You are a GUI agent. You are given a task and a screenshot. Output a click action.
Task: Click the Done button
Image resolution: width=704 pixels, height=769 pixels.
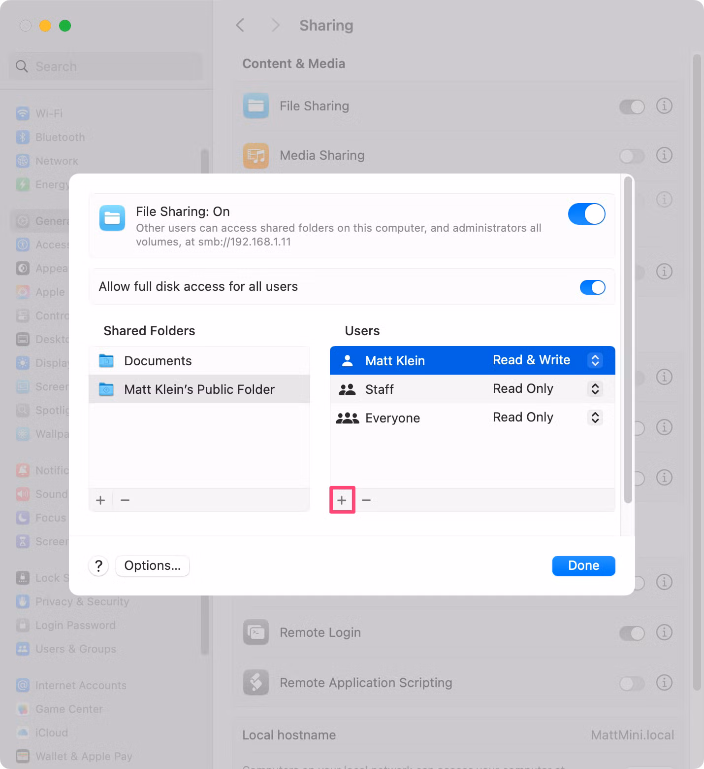[584, 566]
